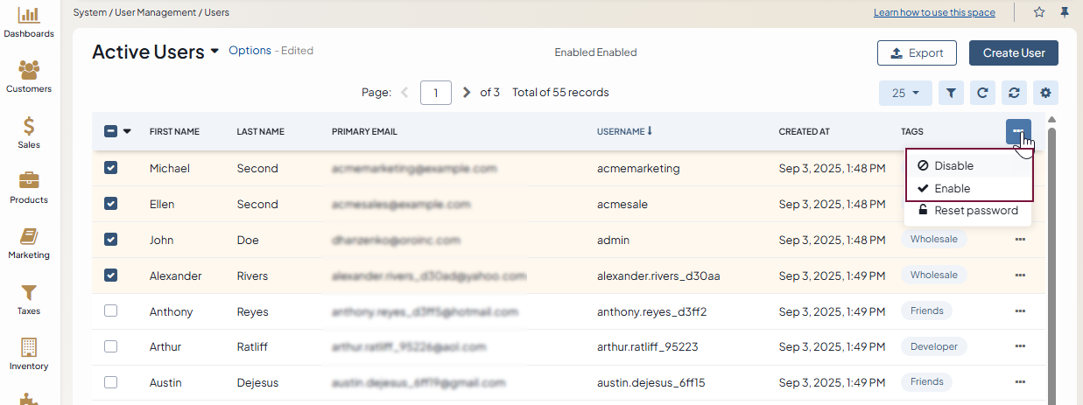1083x405 pixels.
Task: Expand the Active Users view dropdown
Action: pyautogui.click(x=214, y=52)
